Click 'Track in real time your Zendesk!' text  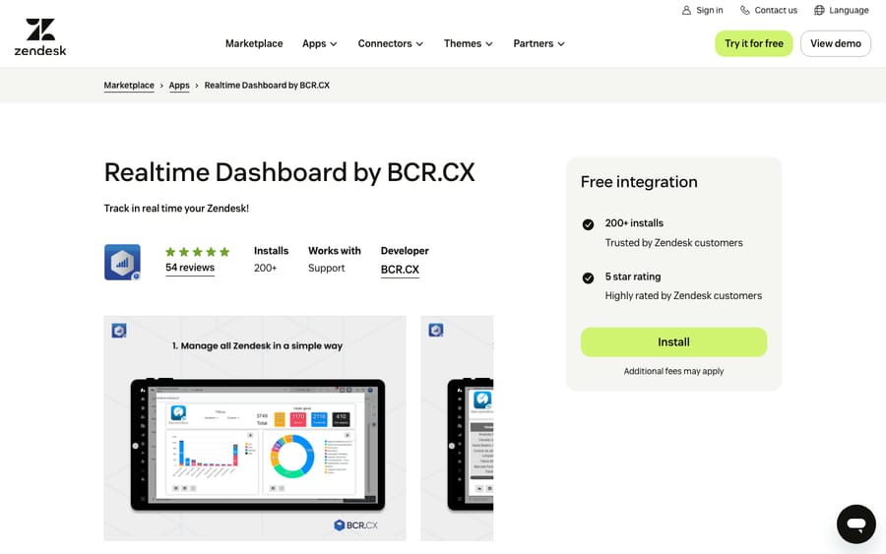(176, 209)
